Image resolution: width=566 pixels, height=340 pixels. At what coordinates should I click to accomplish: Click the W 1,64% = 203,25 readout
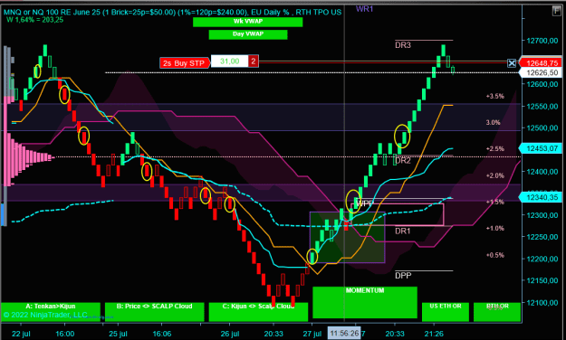34,20
